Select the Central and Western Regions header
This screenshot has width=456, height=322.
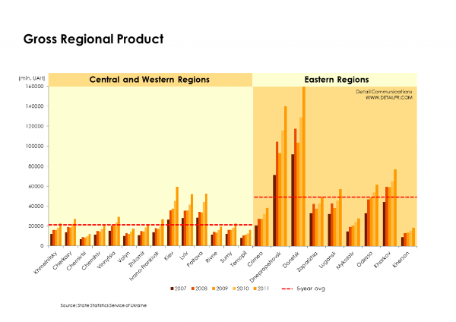(149, 79)
